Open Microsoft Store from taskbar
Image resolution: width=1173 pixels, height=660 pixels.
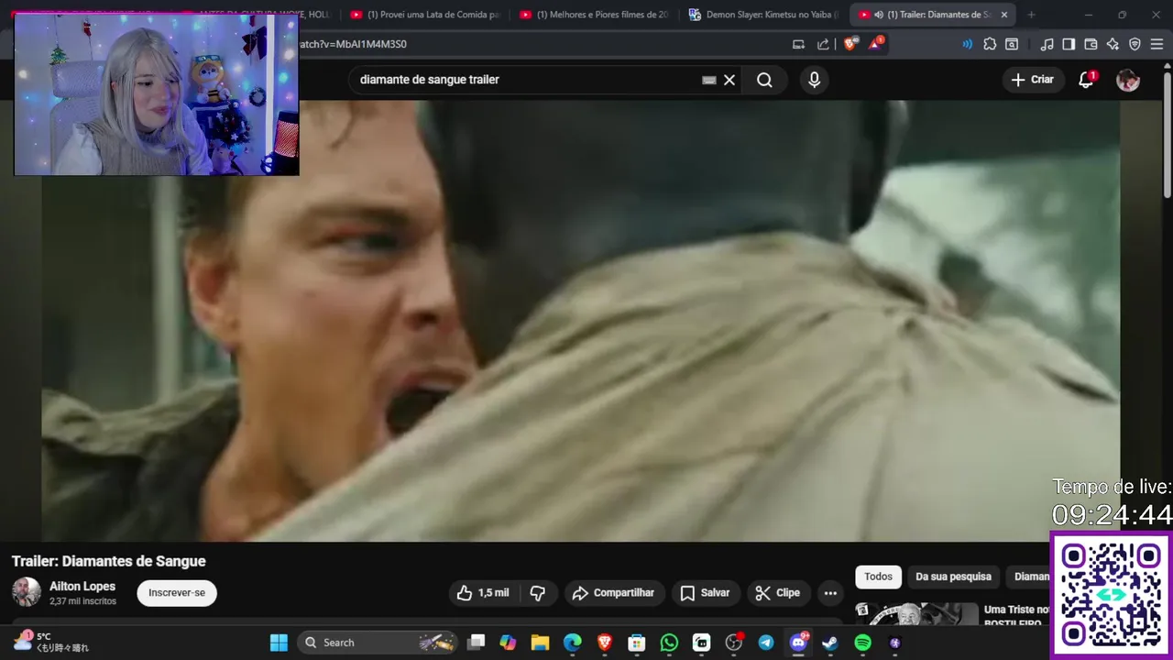click(x=637, y=643)
